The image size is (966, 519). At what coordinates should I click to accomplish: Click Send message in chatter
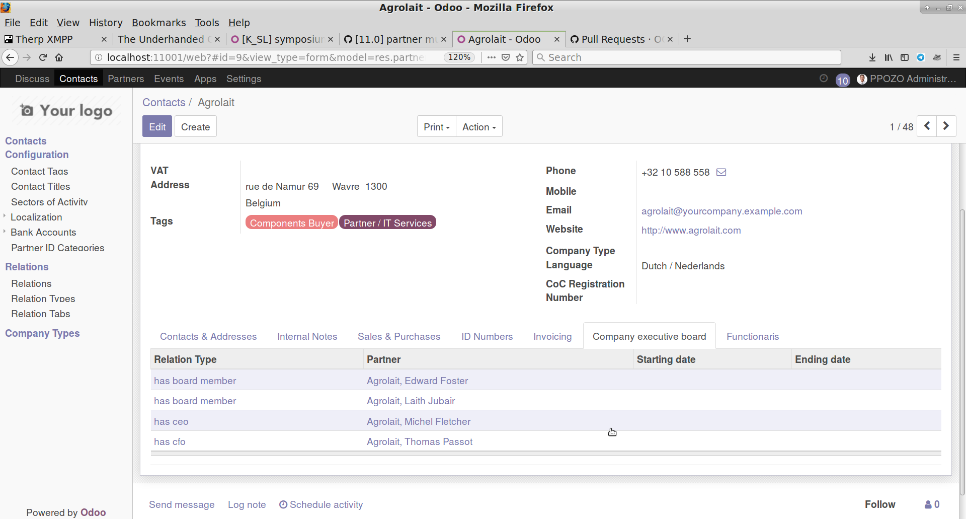point(182,504)
